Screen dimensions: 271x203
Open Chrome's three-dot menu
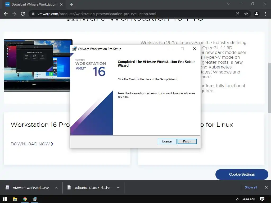[x=265, y=14]
